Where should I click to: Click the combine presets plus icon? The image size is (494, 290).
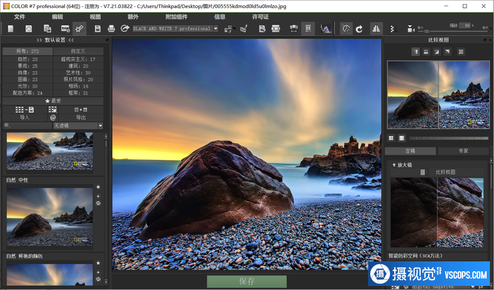tap(81, 110)
